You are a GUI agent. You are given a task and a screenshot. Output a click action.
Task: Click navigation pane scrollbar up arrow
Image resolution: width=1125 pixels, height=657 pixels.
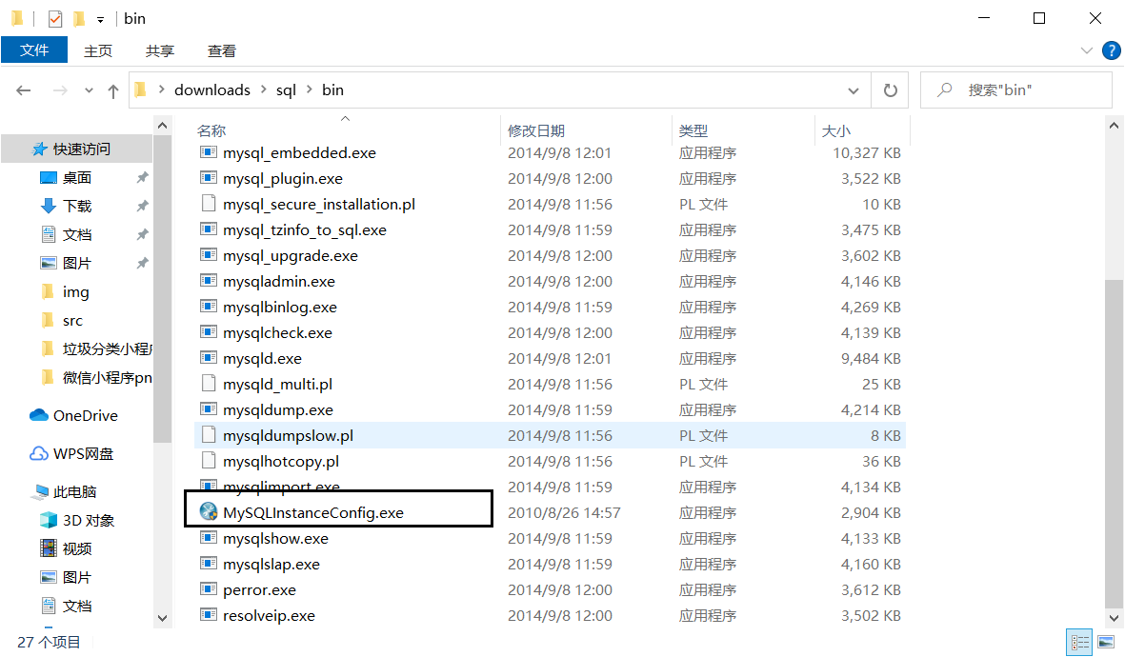(162, 126)
